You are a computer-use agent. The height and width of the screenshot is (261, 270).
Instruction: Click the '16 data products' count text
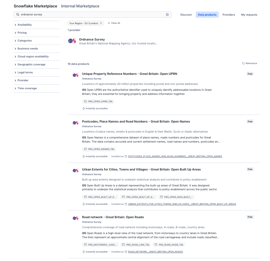[x=78, y=64]
